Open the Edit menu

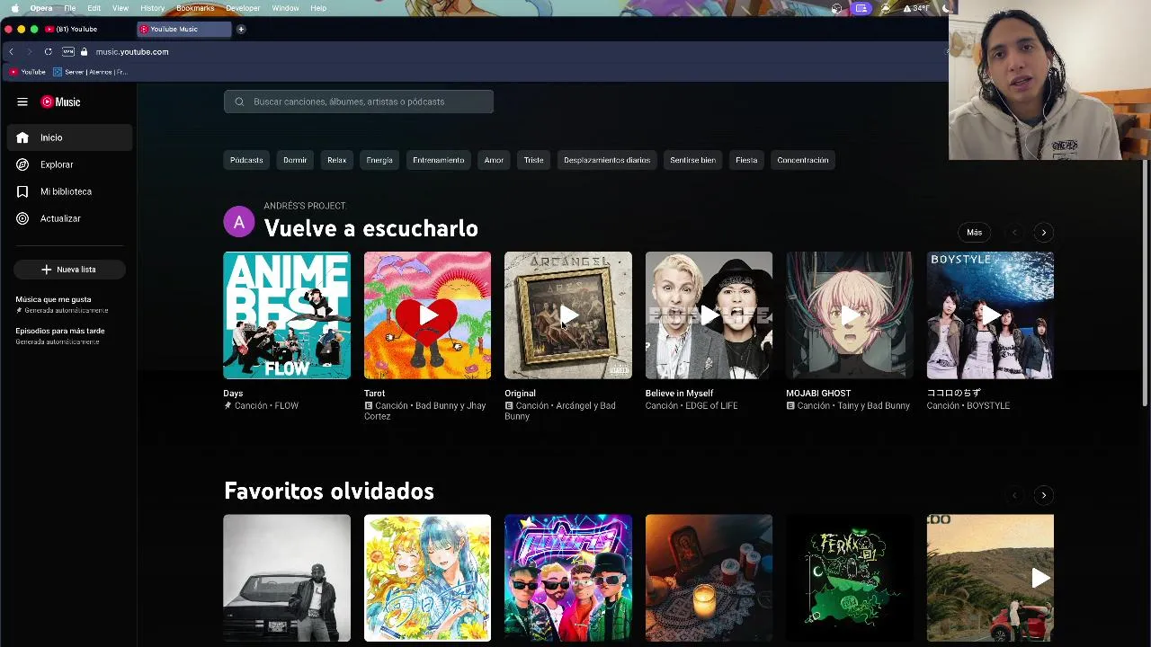coord(94,8)
